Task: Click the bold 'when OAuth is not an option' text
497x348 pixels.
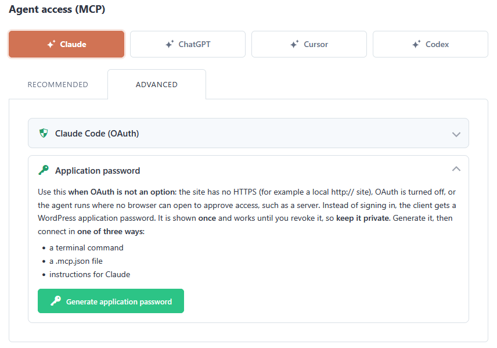Action: [x=122, y=192]
